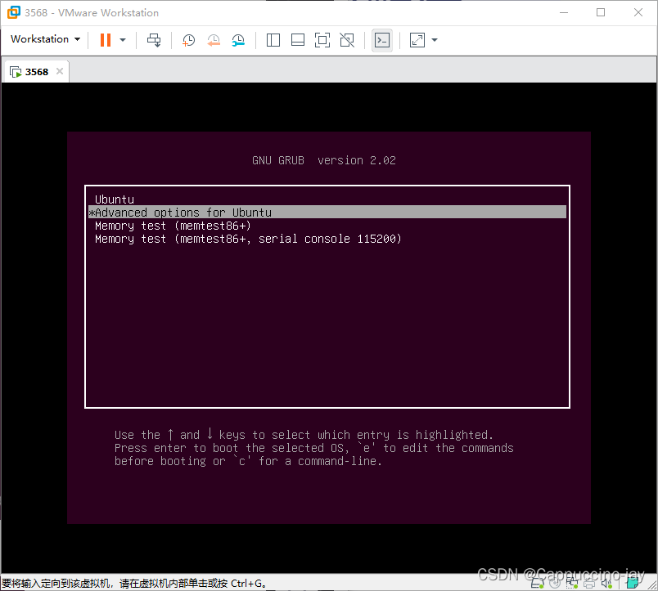Viewport: 658px width, 591px height.
Task: Click the hard disk status icon
Action: pyautogui.click(x=537, y=583)
